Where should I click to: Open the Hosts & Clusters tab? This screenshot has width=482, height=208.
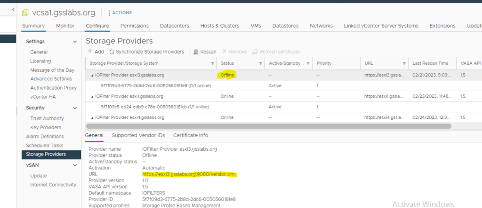pos(220,26)
